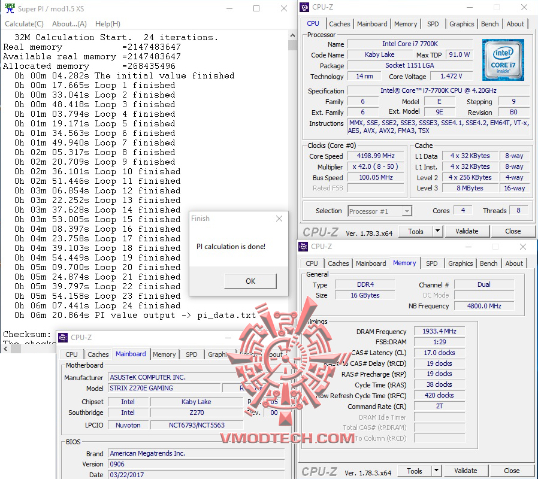Expand Tools dropdown arrow in Memory CPU-Z window
Viewport: 538px width, 479px height.
(x=436, y=471)
